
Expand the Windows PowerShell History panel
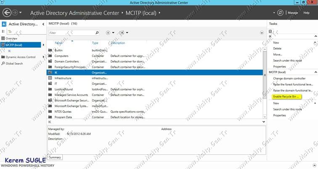[x=315, y=166]
